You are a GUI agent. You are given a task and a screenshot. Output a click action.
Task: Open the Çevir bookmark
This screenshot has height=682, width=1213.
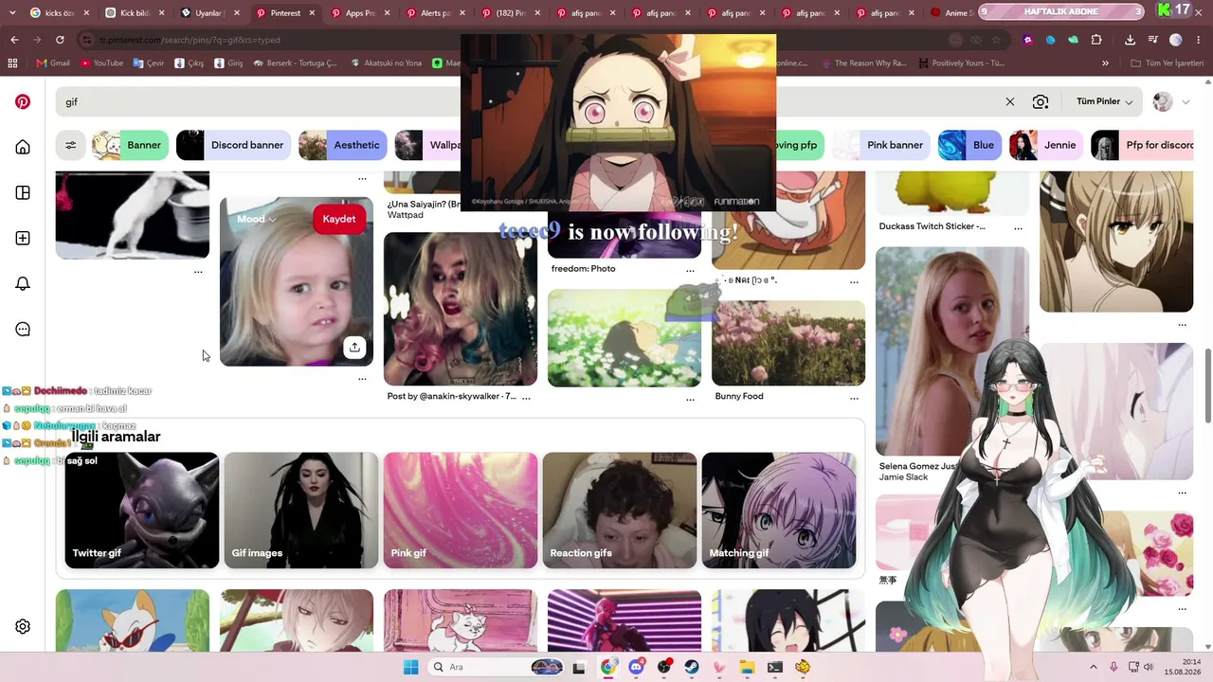click(x=151, y=63)
